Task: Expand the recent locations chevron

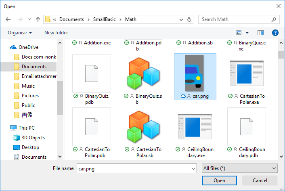Action: (x=29, y=19)
